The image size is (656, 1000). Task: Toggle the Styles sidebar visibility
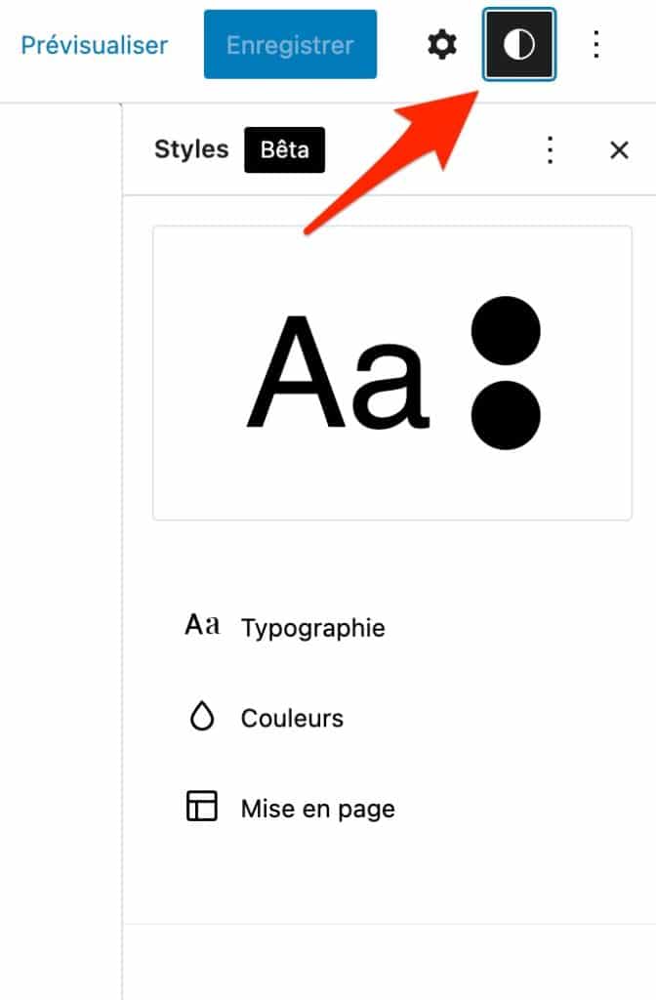click(518, 44)
